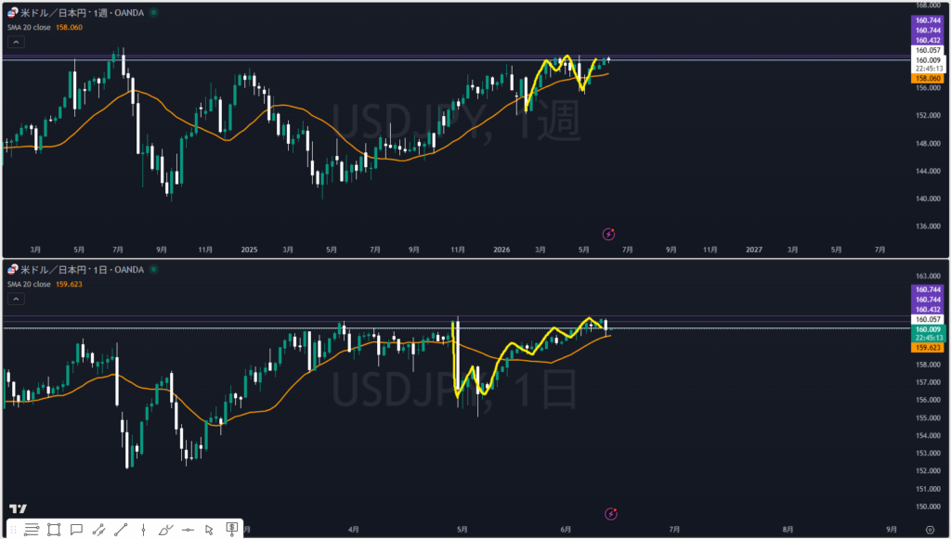Select the Vertical line tool
The image size is (951, 539).
(143, 530)
